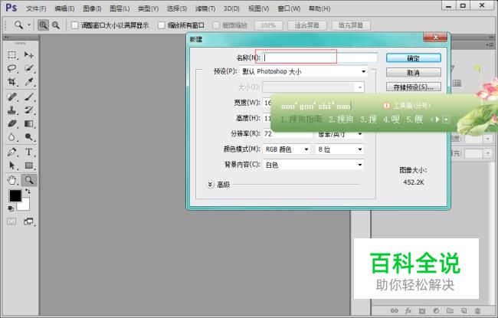Screen dimensions: 498x318
Task: Select the Zoom tool in toolbox
Action: pos(29,180)
